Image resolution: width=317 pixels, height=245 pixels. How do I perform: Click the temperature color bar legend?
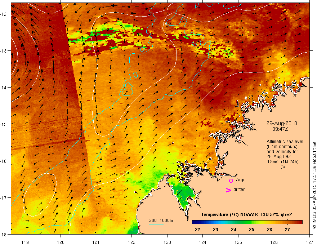pyautogui.click(x=247, y=222)
